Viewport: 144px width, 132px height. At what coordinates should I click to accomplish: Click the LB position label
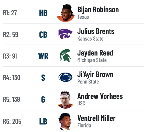click(x=43, y=121)
